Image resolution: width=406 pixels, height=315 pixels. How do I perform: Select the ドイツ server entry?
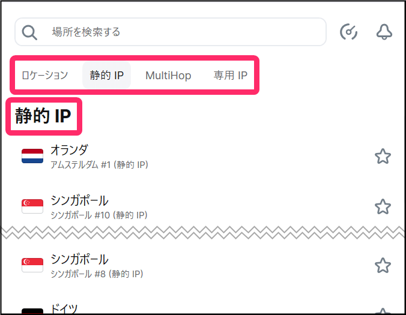coord(64,309)
